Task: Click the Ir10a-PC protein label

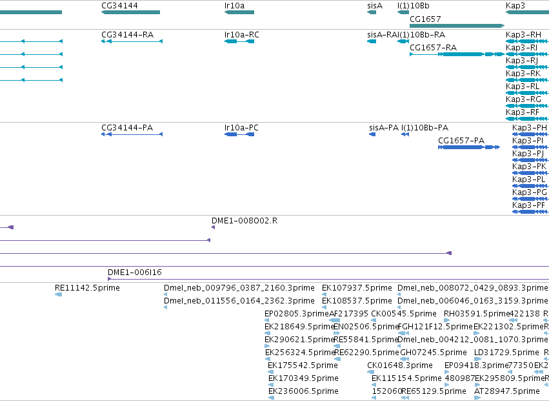Action: [x=241, y=128]
